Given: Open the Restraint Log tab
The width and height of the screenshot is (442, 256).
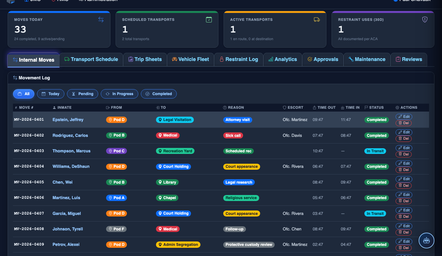Looking at the screenshot, I should click(x=239, y=59).
